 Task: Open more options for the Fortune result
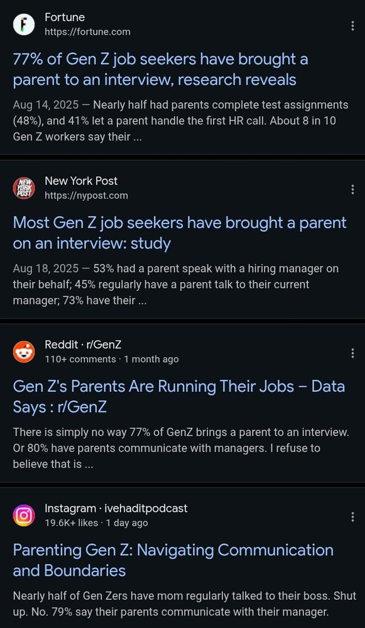[352, 26]
